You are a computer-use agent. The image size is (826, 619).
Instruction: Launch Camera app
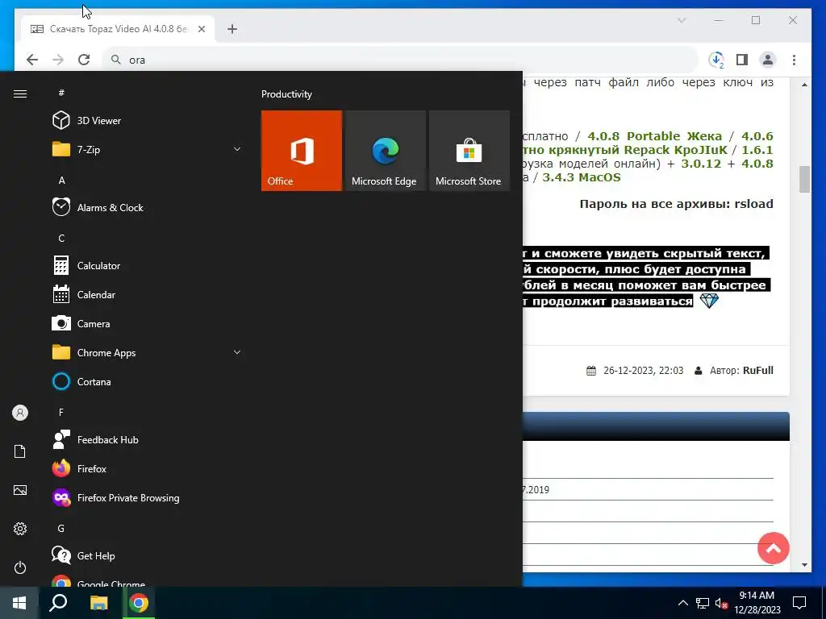pyautogui.click(x=147, y=324)
